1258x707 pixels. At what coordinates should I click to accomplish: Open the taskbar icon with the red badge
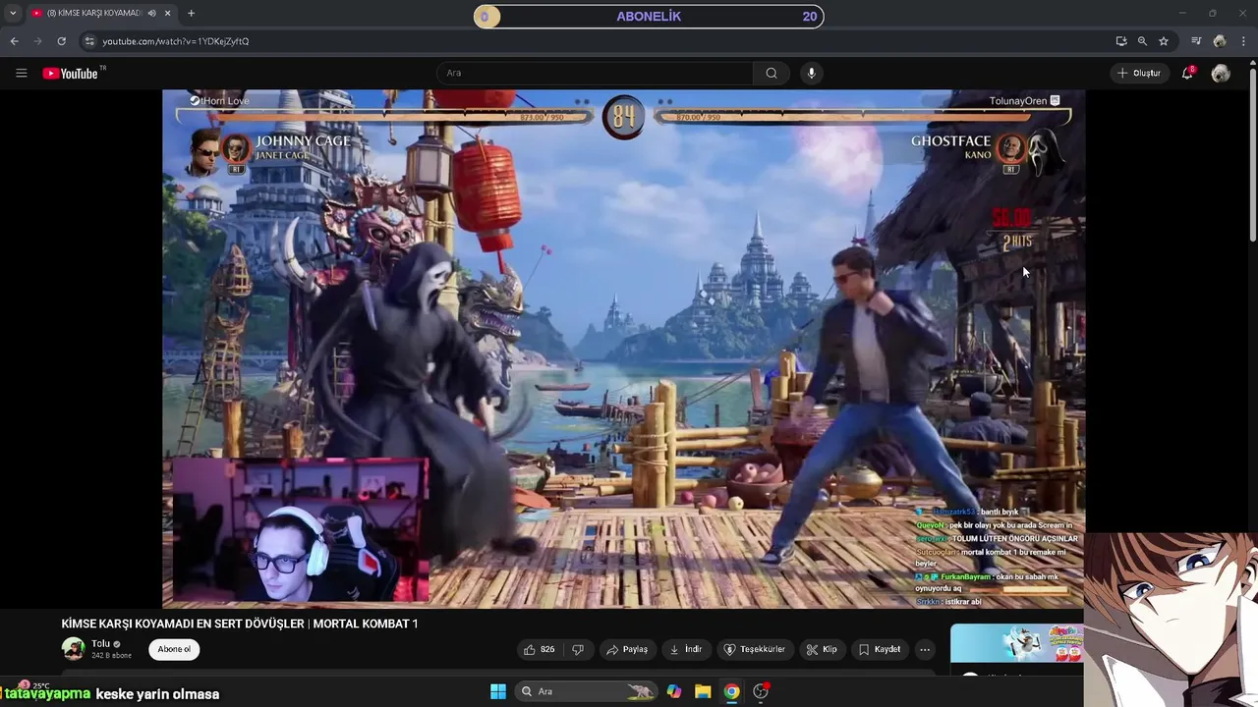(761, 691)
